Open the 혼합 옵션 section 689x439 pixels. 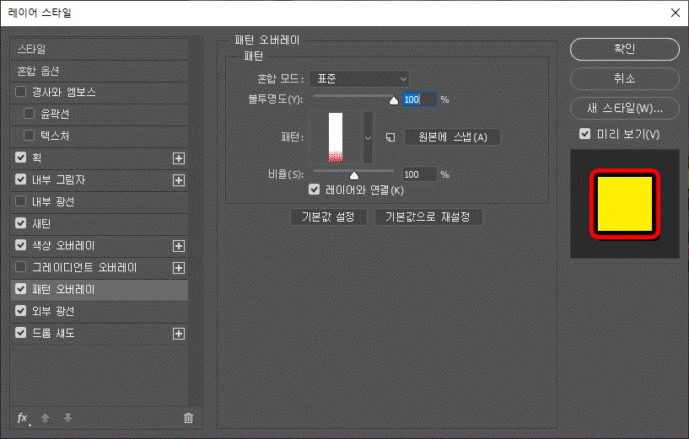(x=100, y=71)
